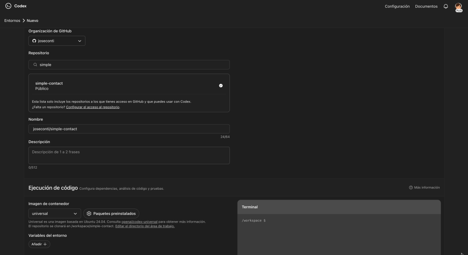This screenshot has height=255, width=468.
Task: Click the gear icon on Paquetes preinstalados
Action: (x=89, y=213)
